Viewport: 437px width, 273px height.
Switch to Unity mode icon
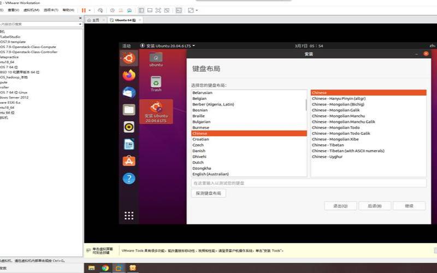pos(167,10)
